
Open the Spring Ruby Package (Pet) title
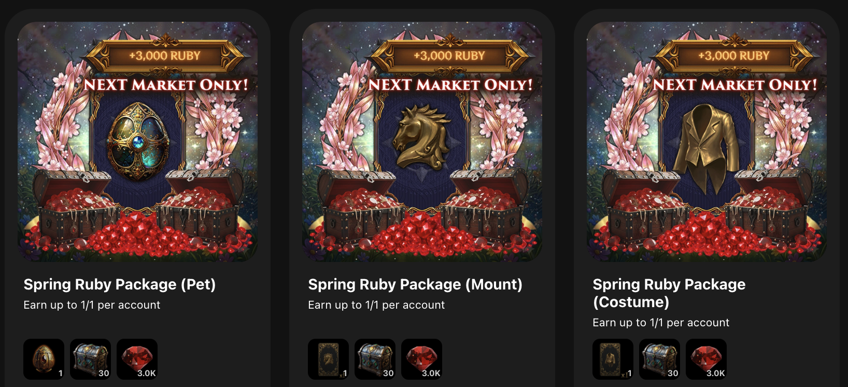click(x=120, y=284)
